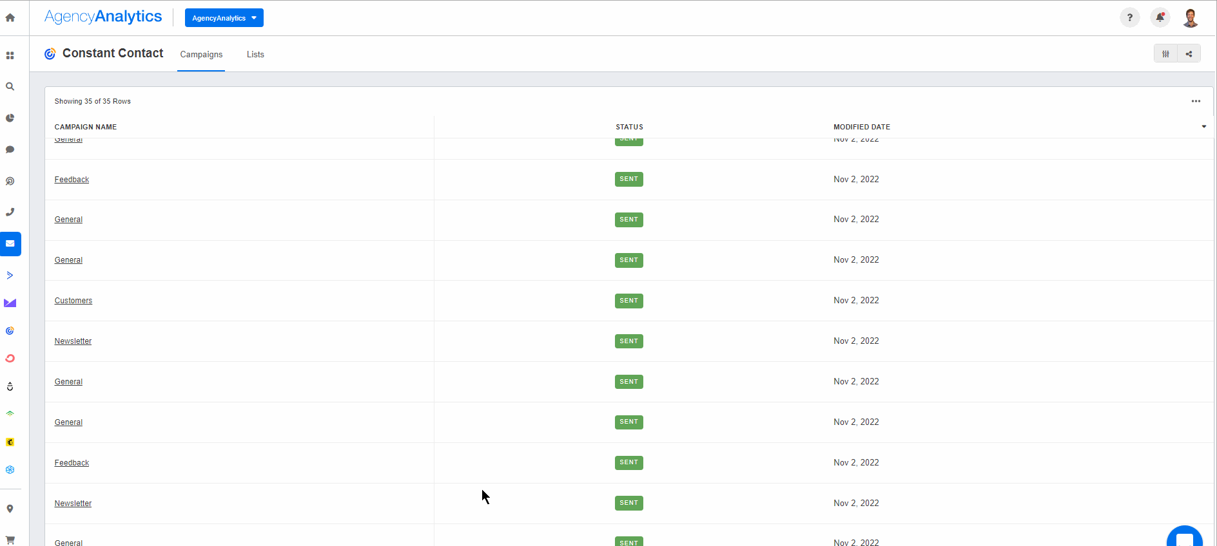Select the Campaigns tab
The width and height of the screenshot is (1217, 546).
coord(201,55)
